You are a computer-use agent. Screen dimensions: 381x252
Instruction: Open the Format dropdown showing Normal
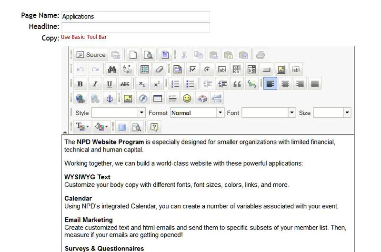click(x=197, y=113)
